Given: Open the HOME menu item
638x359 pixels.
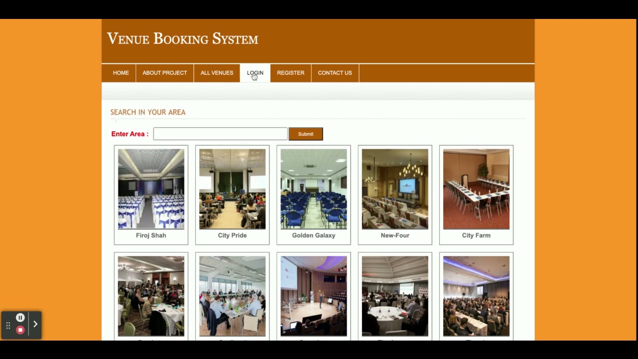Looking at the screenshot, I should click(x=121, y=73).
